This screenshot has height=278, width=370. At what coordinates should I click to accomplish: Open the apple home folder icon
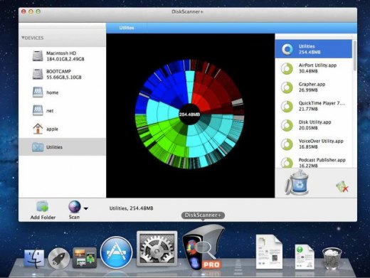38,129
